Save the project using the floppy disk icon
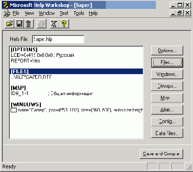 19,24
